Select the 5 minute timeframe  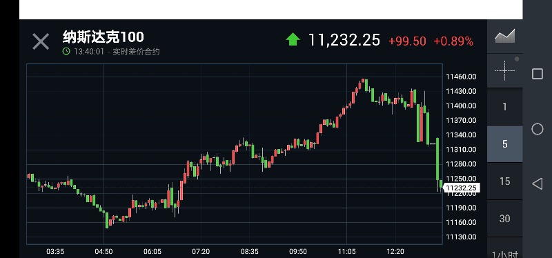(x=504, y=144)
